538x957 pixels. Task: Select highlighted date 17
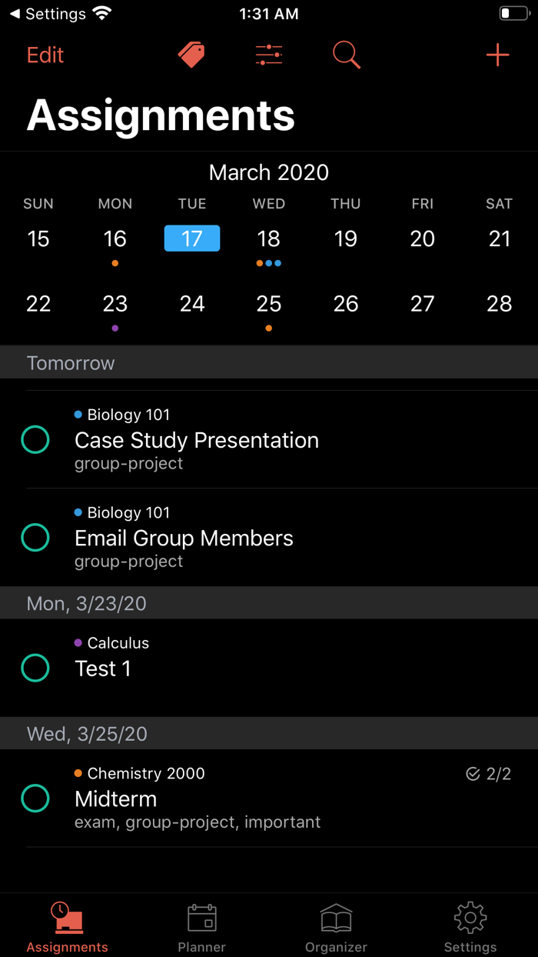click(192, 238)
